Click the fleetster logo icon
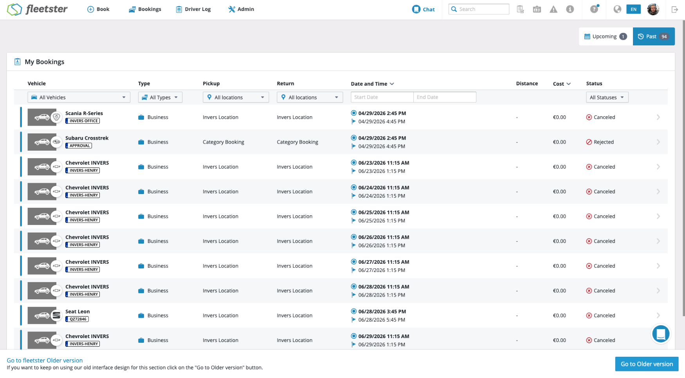This screenshot has height=378, width=685. click(x=14, y=9)
